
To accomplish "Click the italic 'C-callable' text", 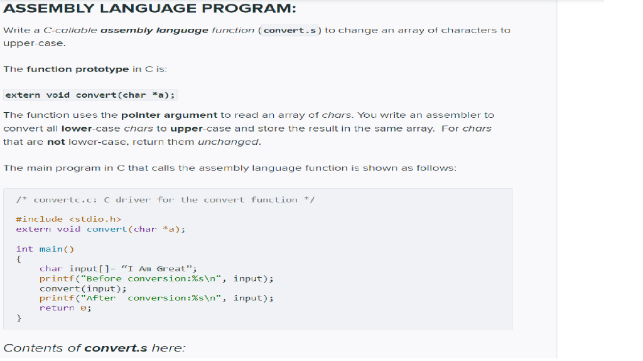I will click(70, 30).
